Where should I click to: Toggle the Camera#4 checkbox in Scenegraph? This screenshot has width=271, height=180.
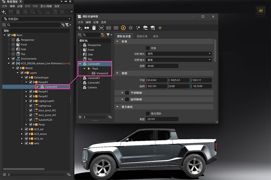37,87
